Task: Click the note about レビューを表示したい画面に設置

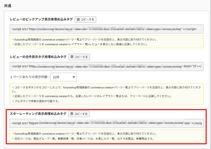Action: 80,44
